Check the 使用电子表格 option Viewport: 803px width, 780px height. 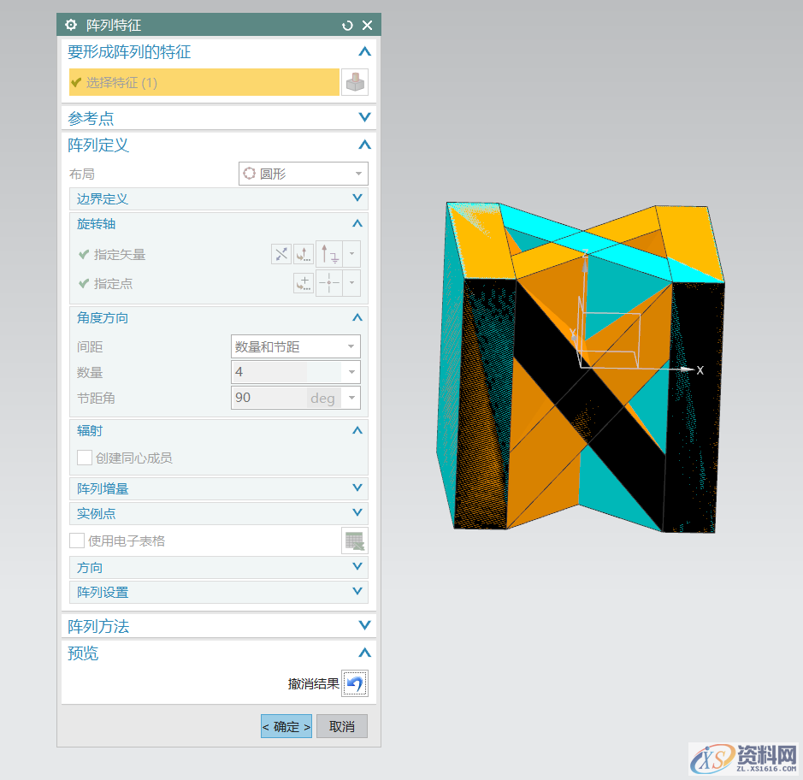(76, 540)
